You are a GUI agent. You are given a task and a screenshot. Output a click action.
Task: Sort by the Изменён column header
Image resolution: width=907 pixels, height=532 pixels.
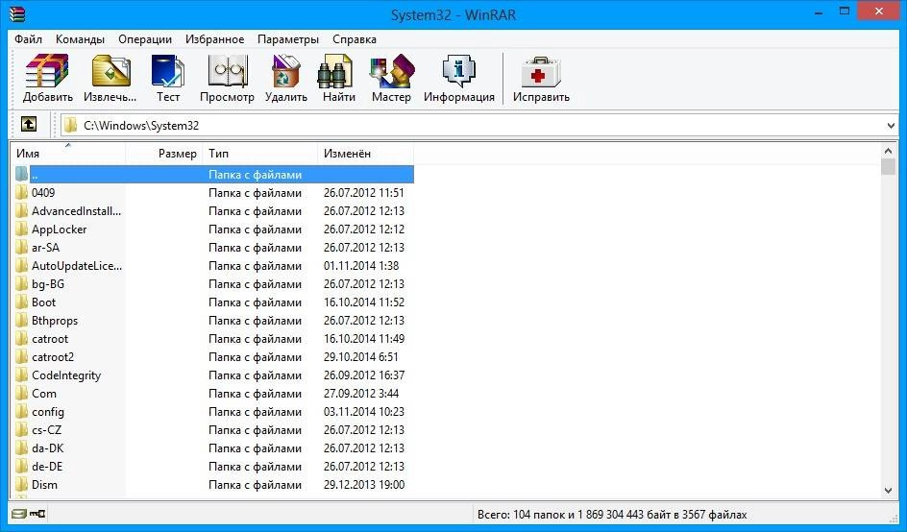(365, 154)
